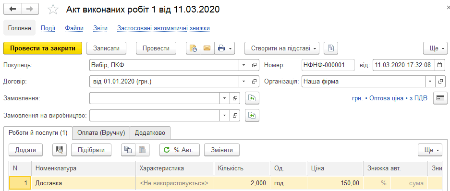Open the calendar picker for document date
The image size is (450, 191).
(439, 65)
